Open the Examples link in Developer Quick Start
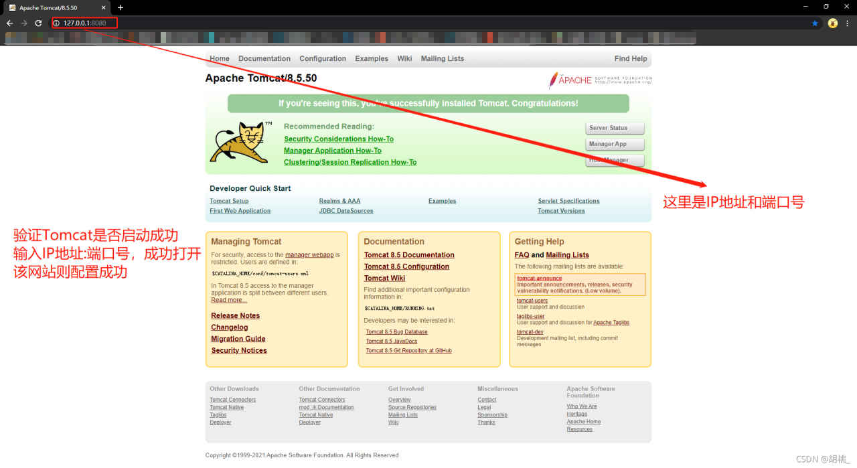 tap(443, 201)
